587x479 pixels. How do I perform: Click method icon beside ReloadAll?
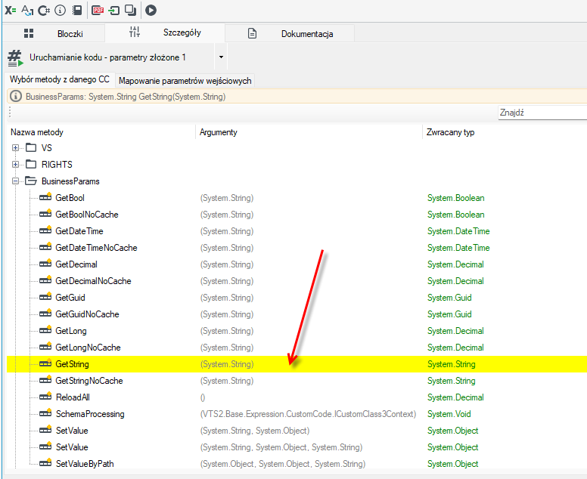[x=45, y=396]
